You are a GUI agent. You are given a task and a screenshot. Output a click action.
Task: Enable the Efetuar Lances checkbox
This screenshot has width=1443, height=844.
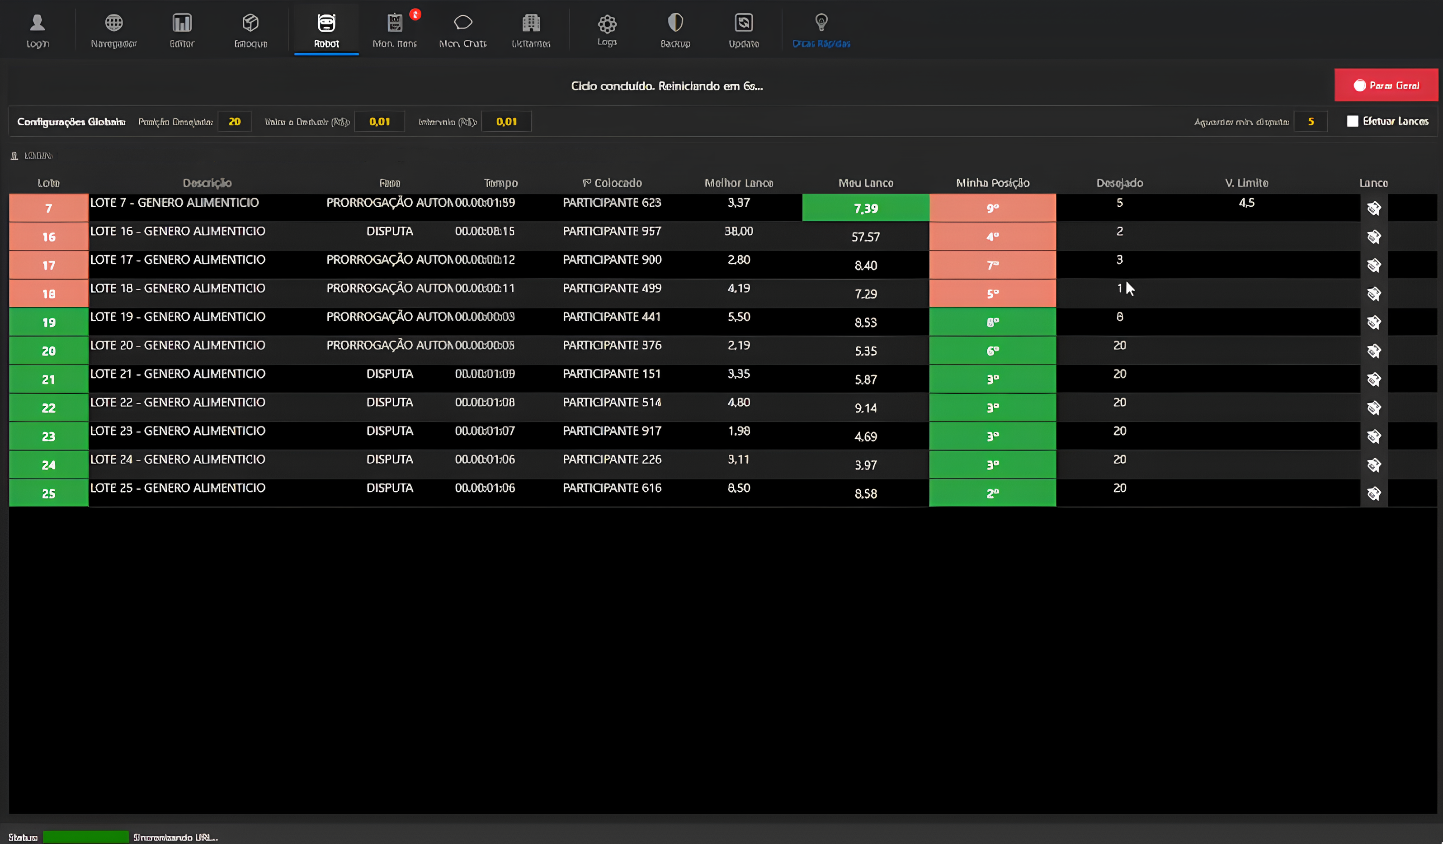pos(1353,121)
